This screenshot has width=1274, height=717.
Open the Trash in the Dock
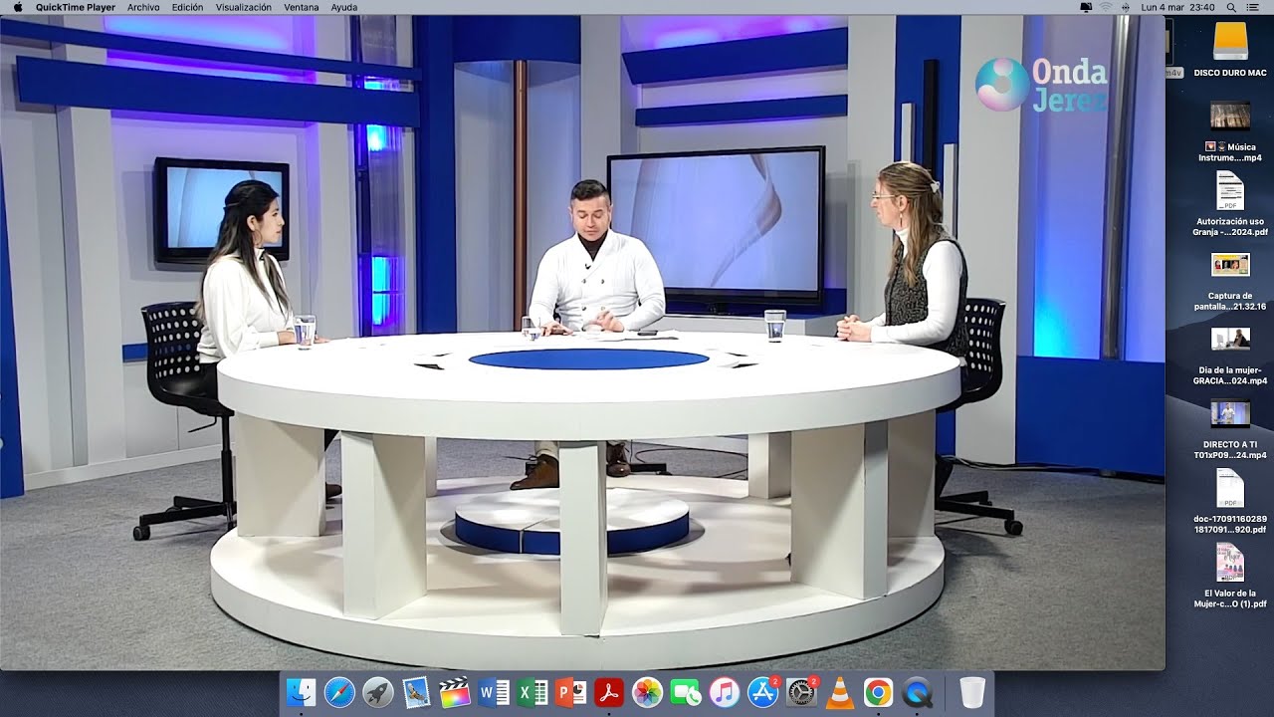972,692
